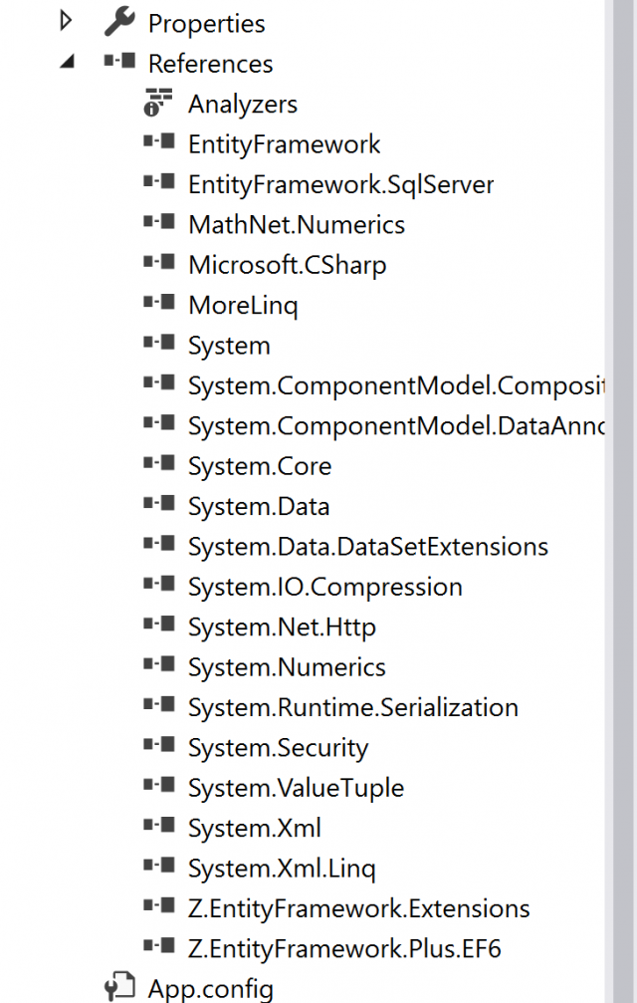
Task: Click the App.config file icon
Action: [x=119, y=988]
